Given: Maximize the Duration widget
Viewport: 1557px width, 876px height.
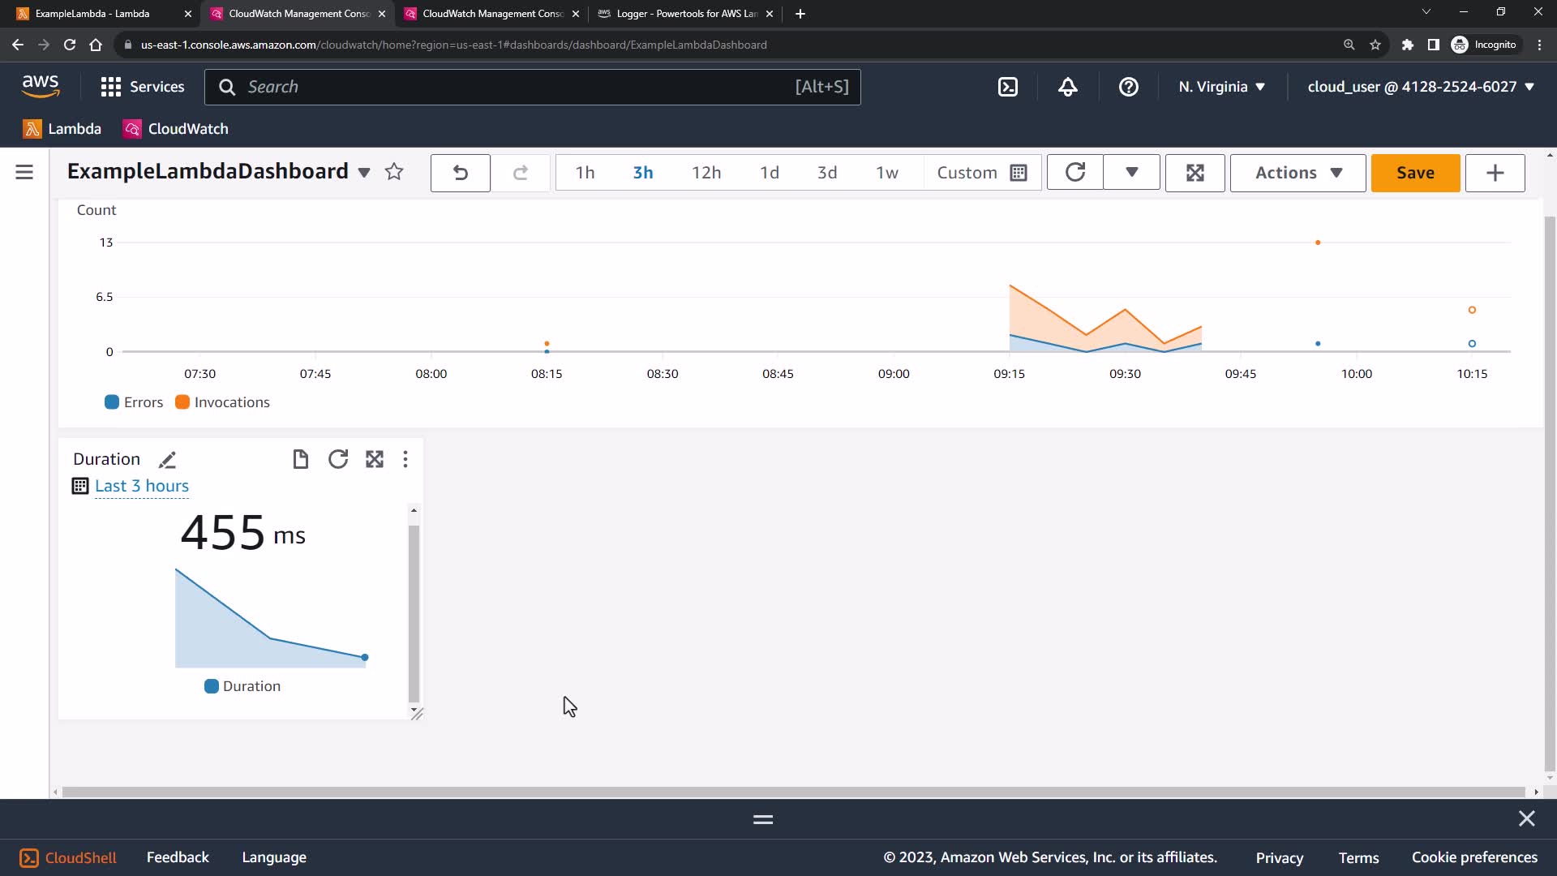Looking at the screenshot, I should (x=374, y=460).
